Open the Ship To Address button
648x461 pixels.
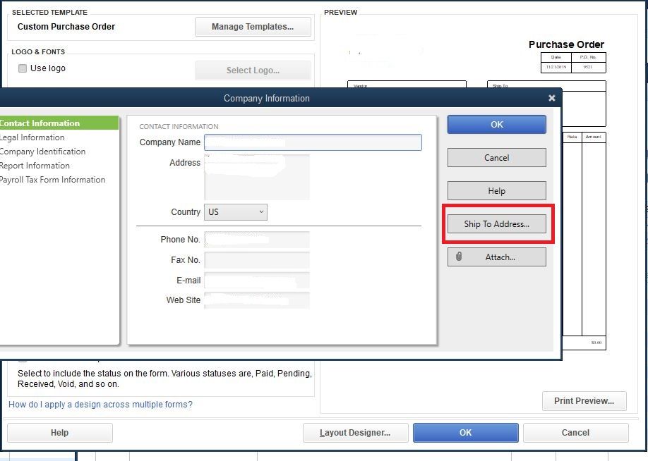[x=497, y=223]
